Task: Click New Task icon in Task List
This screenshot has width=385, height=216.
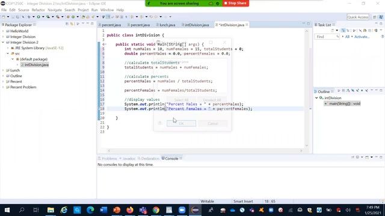Action: (x=333, y=31)
